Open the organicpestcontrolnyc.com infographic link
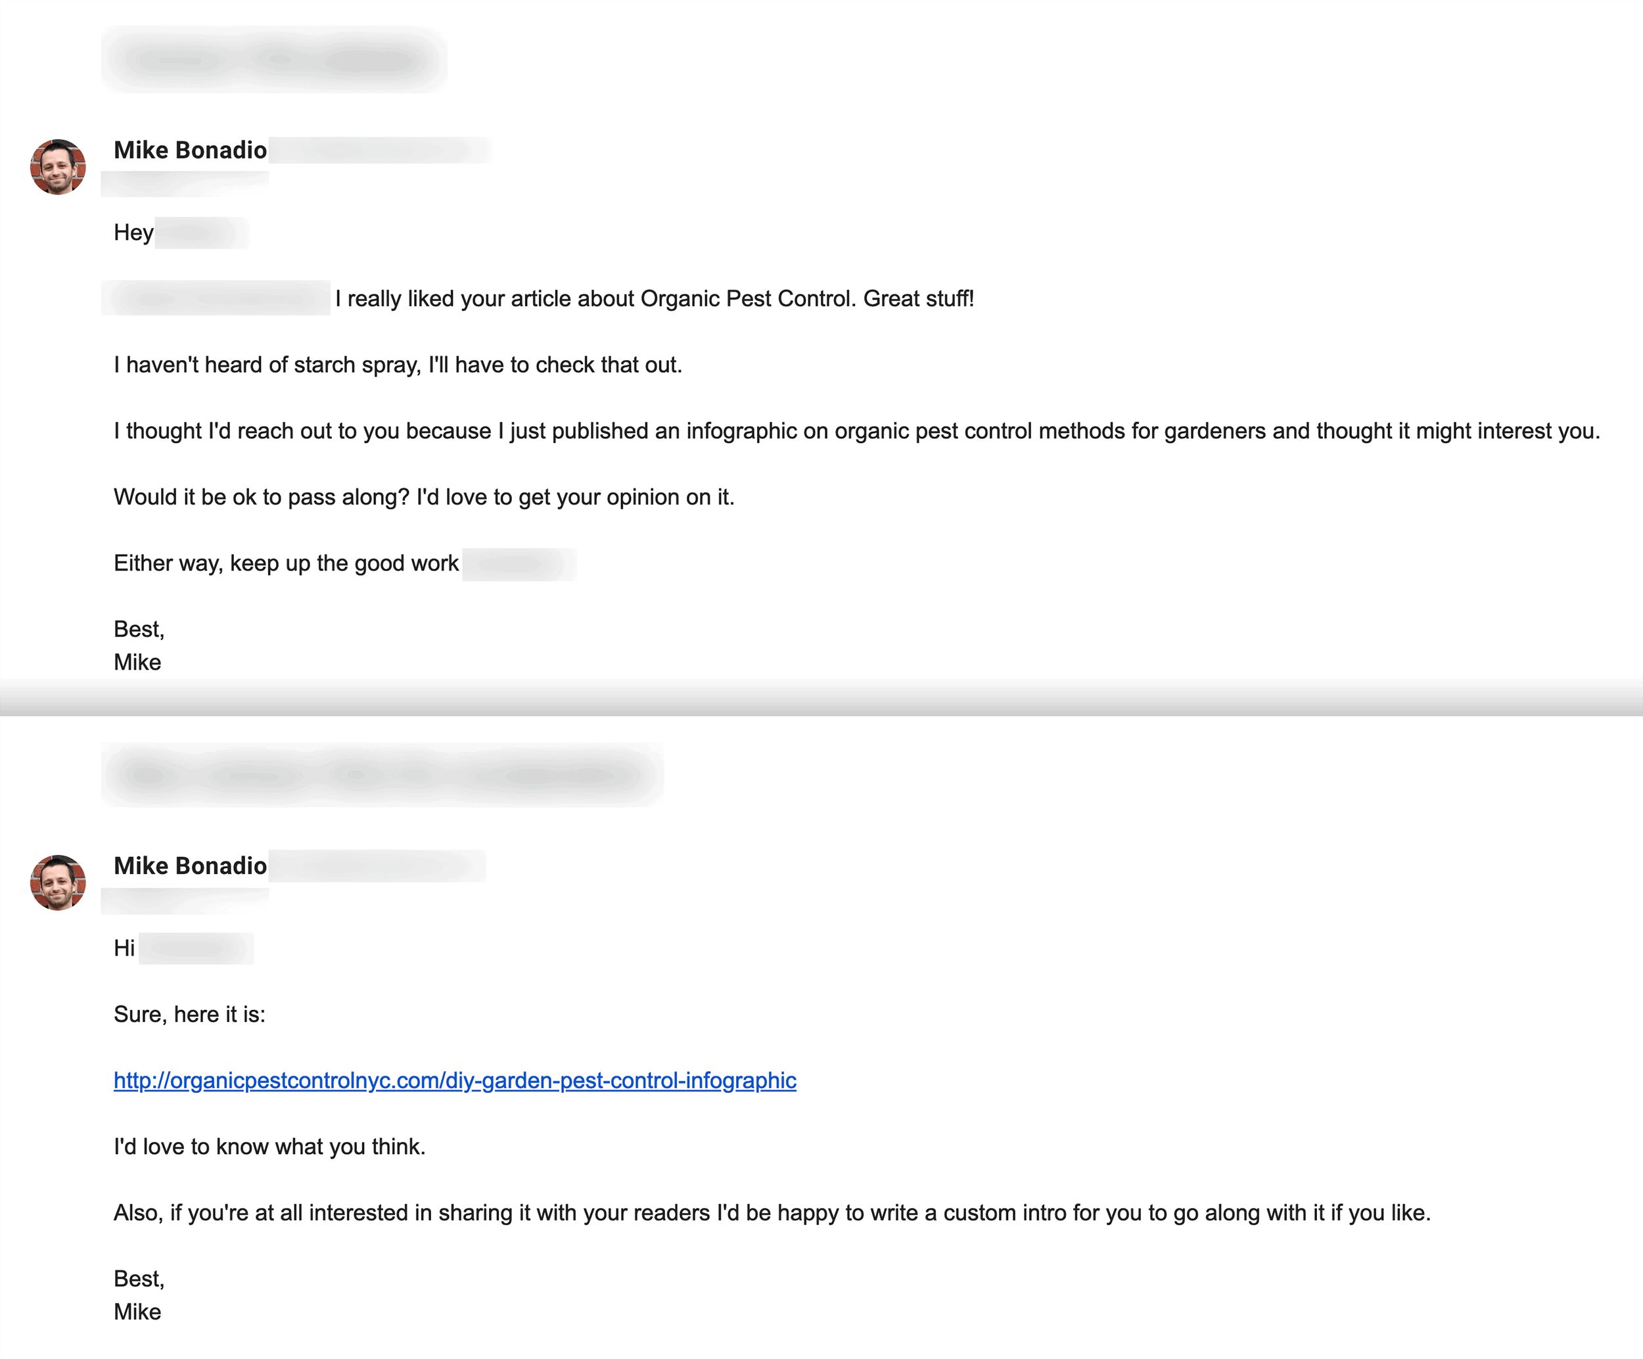Screen dimensions: 1643x1359 (455, 1080)
